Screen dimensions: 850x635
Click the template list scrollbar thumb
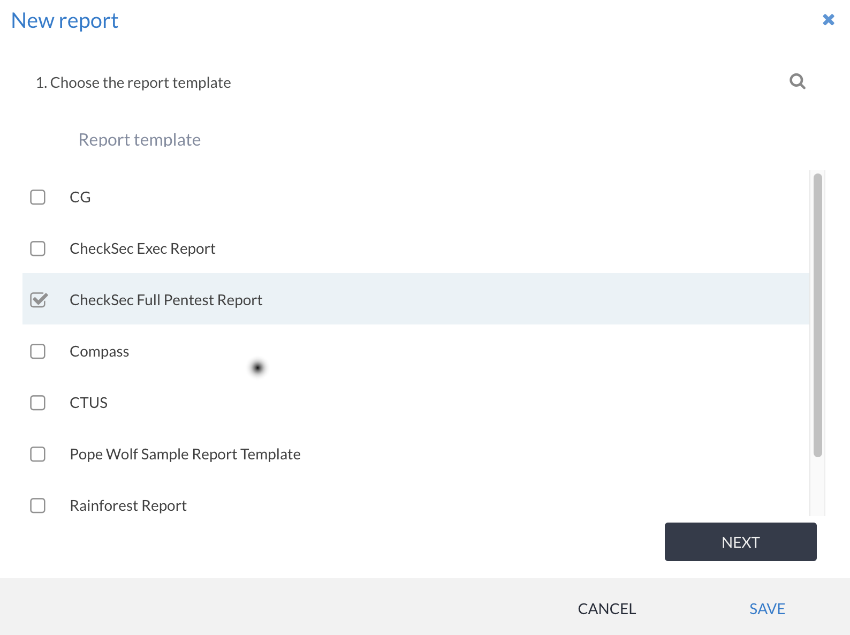coord(817,315)
